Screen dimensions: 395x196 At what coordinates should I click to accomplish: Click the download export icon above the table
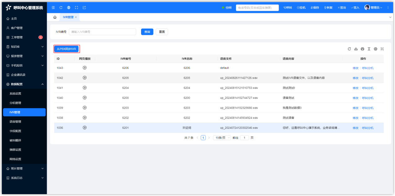point(356,49)
